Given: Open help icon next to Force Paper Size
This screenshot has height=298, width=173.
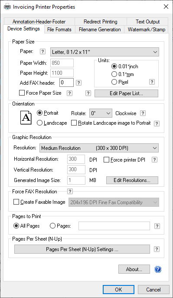Looking at the screenshot, I should pyautogui.click(x=70, y=93).
